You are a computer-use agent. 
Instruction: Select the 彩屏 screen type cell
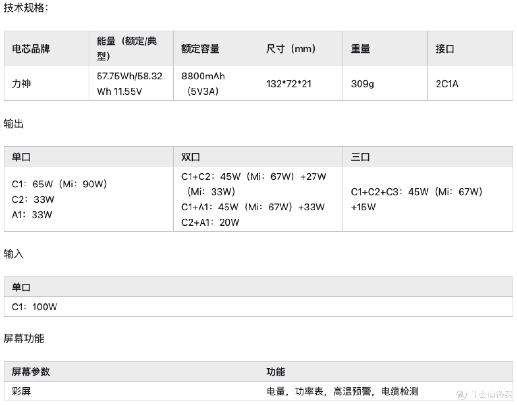click(131, 391)
